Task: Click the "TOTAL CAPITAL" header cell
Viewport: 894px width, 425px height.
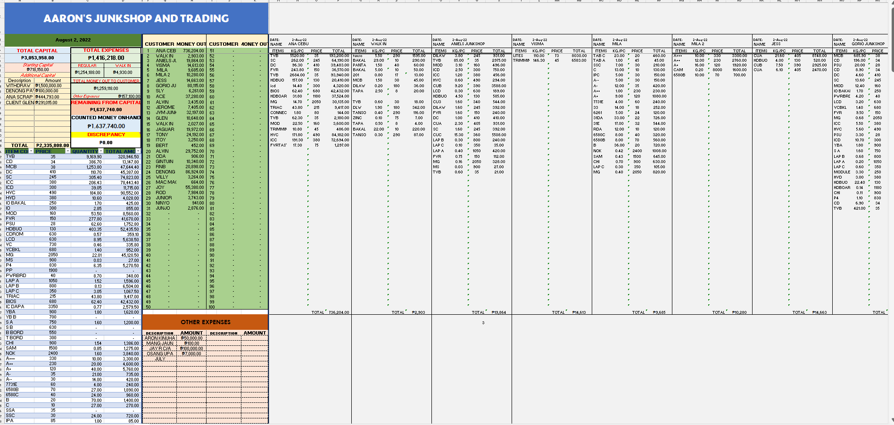Action: coord(37,50)
